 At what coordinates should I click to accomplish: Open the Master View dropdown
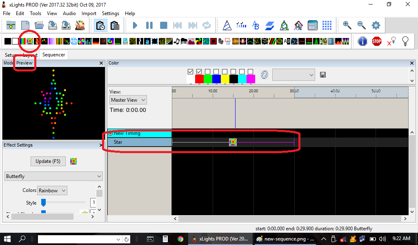[x=128, y=100]
